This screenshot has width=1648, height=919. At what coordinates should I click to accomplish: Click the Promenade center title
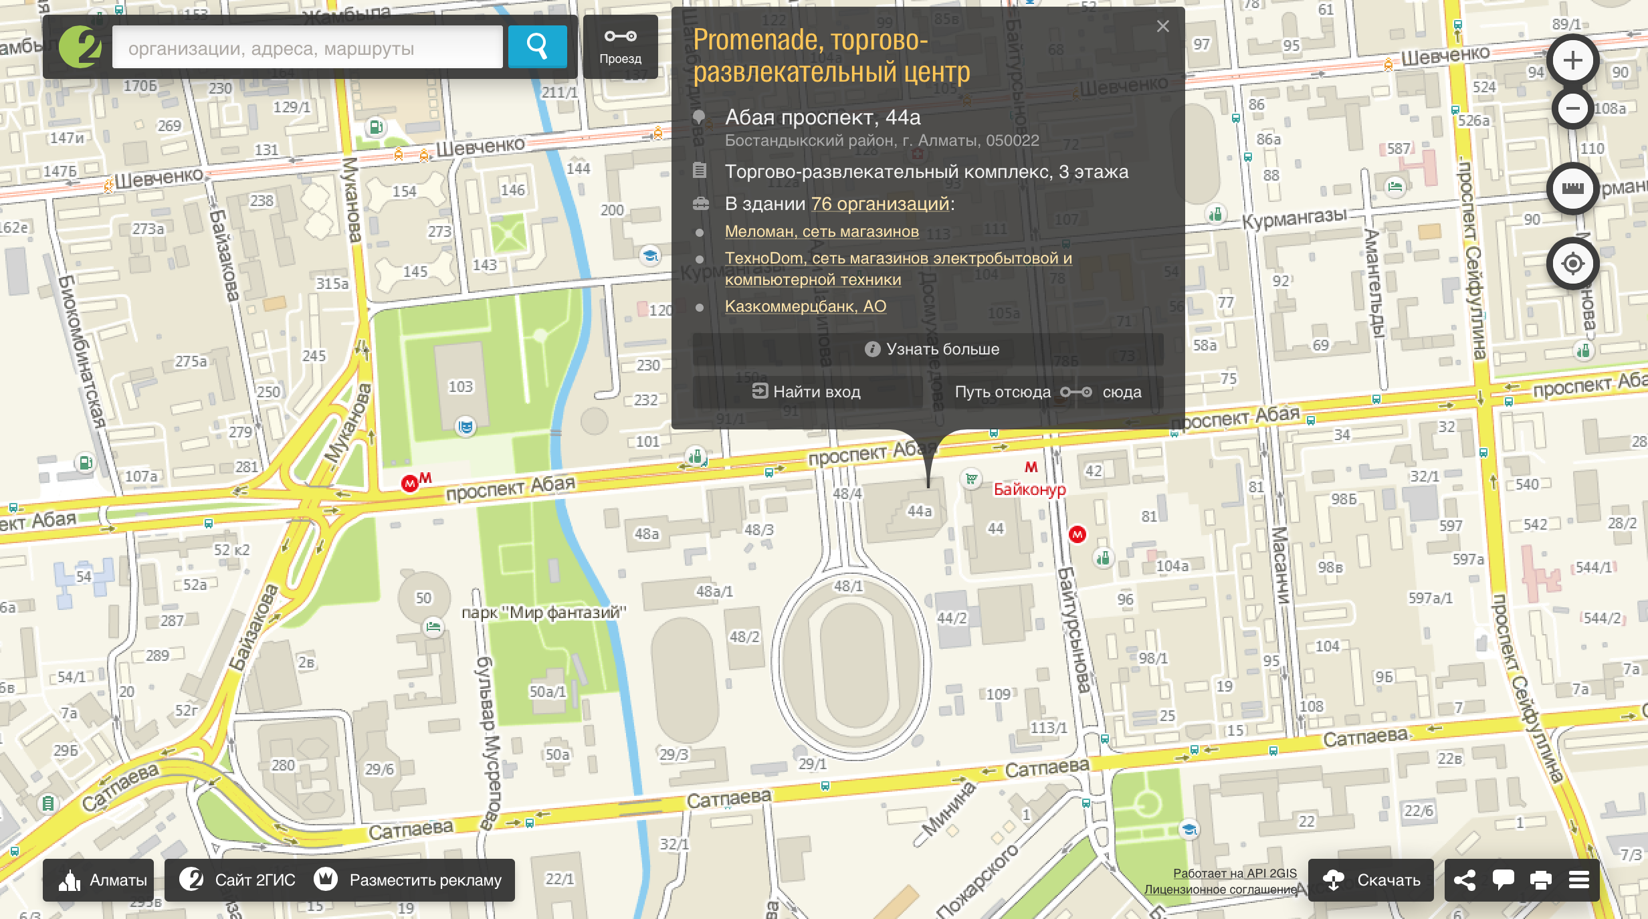pos(831,56)
